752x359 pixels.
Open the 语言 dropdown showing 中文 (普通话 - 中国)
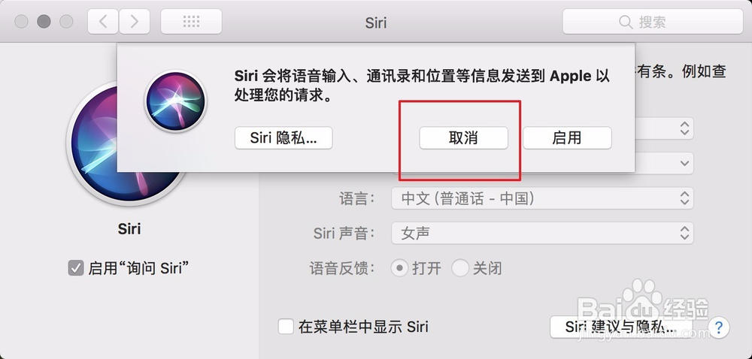541,198
